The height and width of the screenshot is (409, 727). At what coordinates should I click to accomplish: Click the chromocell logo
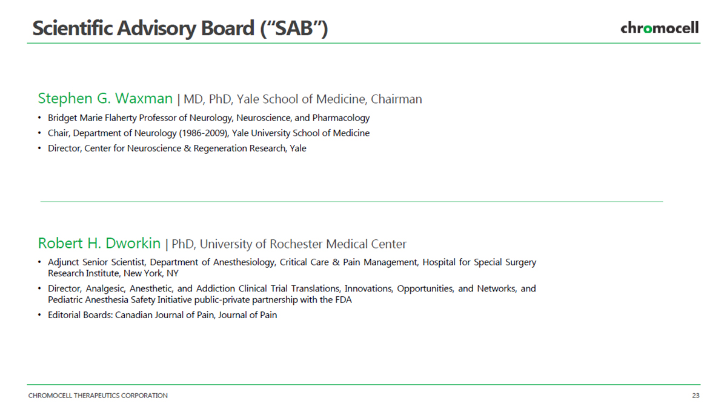[659, 28]
